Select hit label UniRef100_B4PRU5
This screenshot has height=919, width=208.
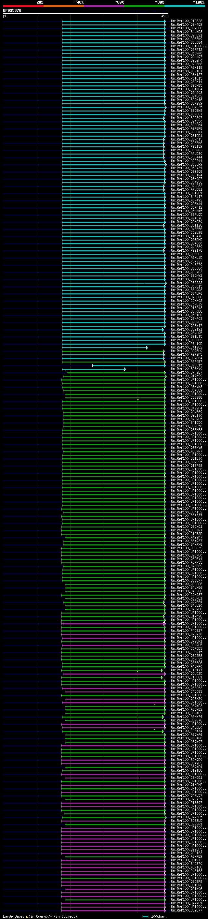(x=187, y=419)
